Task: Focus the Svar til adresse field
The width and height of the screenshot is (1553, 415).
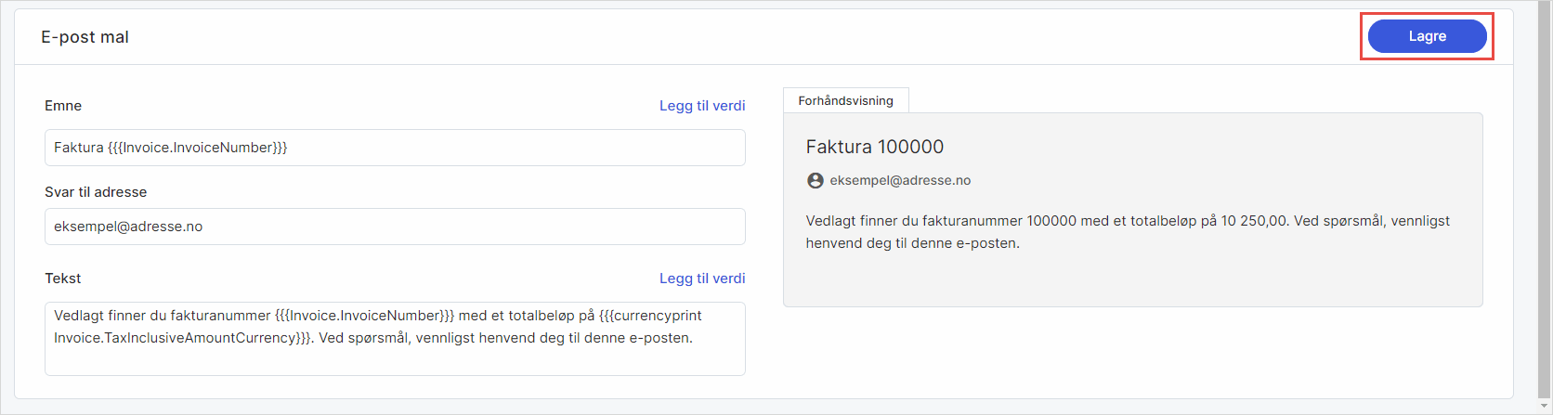Action: [464, 227]
